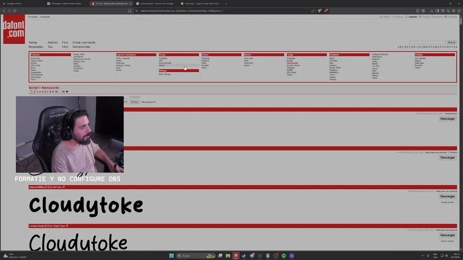This screenshot has width=463, height=260.
Task: Open Brave browser taskbar icon
Action: coord(236,256)
